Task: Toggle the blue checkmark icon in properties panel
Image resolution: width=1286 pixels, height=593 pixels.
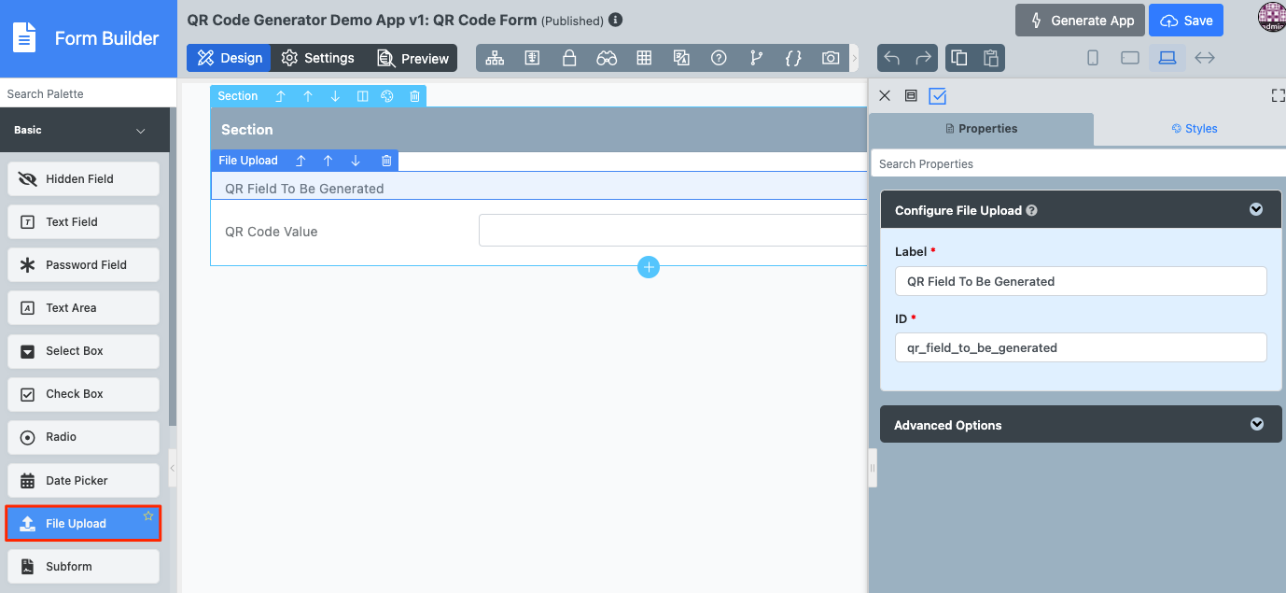Action: tap(938, 95)
